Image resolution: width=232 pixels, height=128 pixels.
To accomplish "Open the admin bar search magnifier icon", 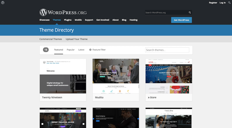I will click(x=229, y=3).
